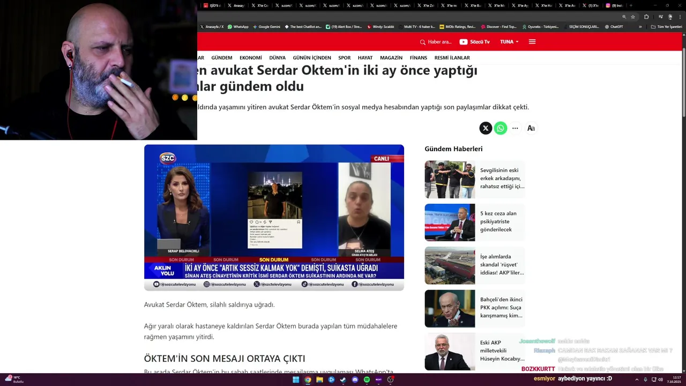Viewport: 686px width, 386px height.
Task: Open Windows Start menu
Action: tap(296, 380)
